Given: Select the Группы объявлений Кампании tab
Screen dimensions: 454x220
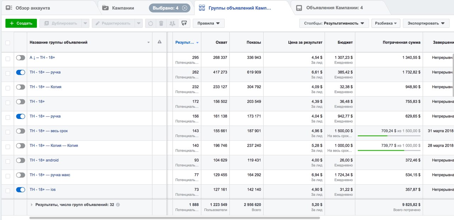Looking at the screenshot, I should pos(240,8).
